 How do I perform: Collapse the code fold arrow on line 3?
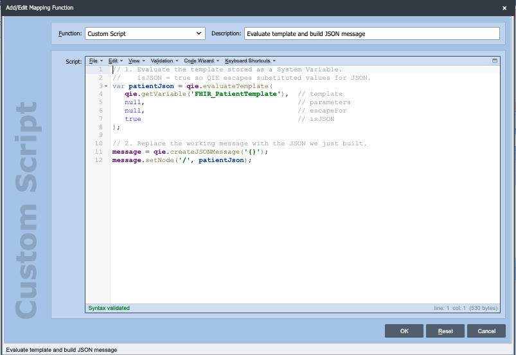tap(106, 86)
